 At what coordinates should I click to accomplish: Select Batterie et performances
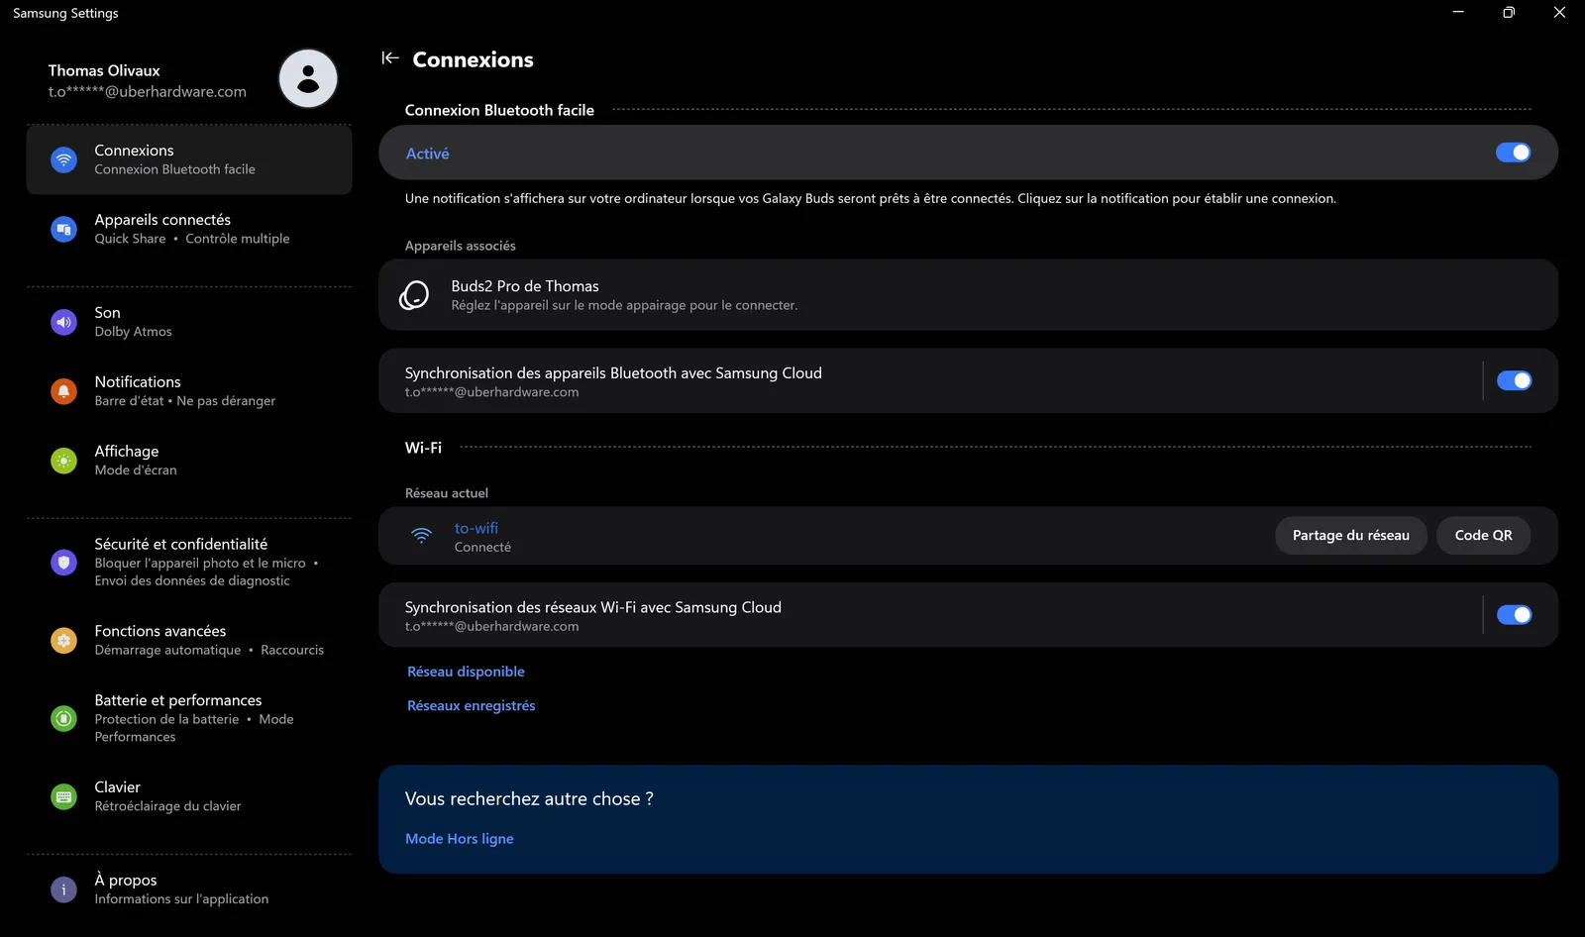pos(189,718)
